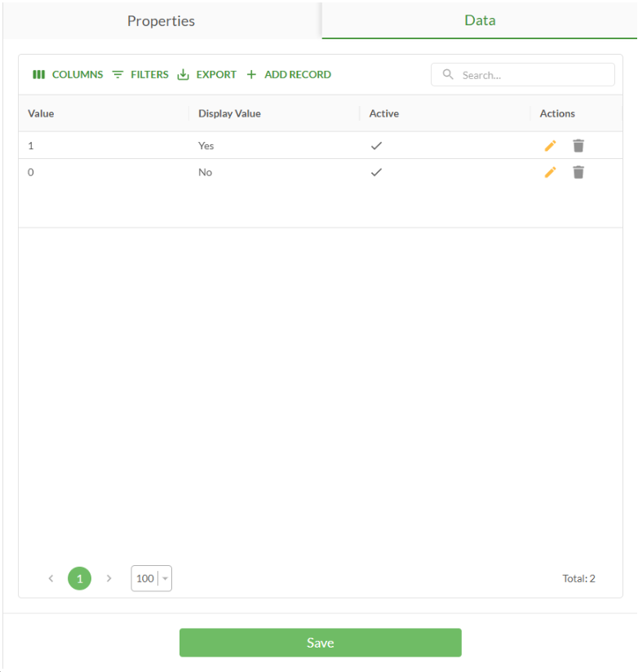Sort by the Value column header
The width and height of the screenshot is (638, 672).
[41, 113]
